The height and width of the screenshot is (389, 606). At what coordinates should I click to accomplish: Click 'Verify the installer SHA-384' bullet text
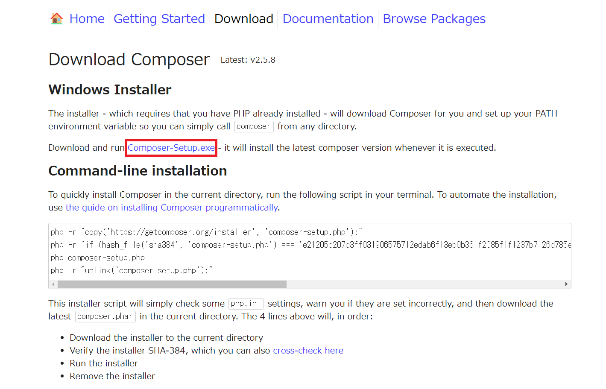128,351
